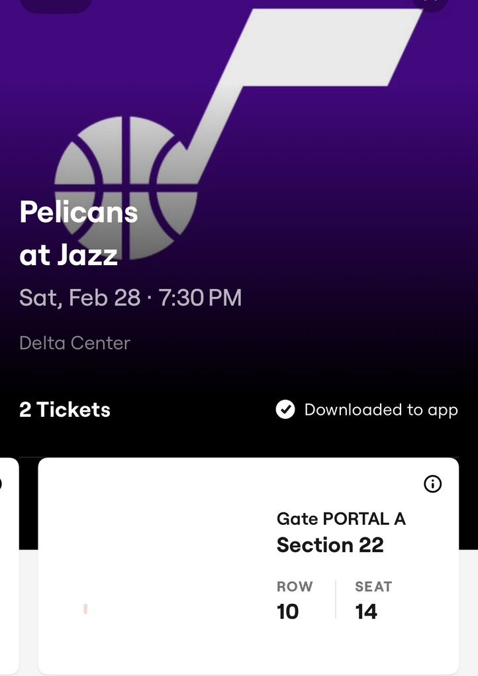Tap the checkmark icon beside Downloaded to app

click(x=285, y=410)
